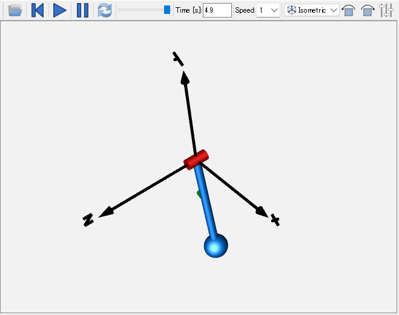This screenshot has width=399, height=315.
Task: Click the blue pendulum rod
Action: (206, 202)
